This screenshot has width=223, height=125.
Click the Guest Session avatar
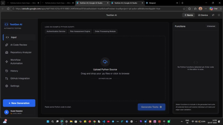[x=6, y=112]
